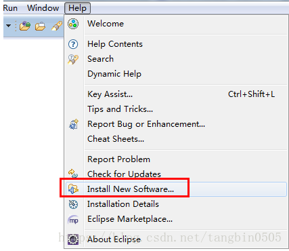This screenshot has height=251, width=289.
Task: Open the Run menu
Action: point(10,8)
